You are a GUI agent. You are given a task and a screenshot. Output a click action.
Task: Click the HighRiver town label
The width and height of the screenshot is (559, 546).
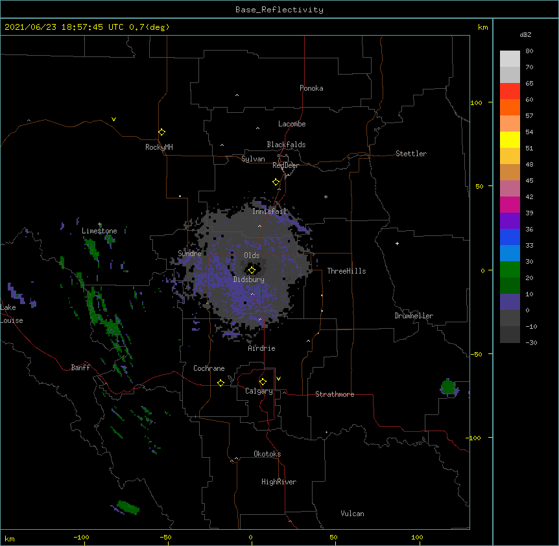(279, 482)
